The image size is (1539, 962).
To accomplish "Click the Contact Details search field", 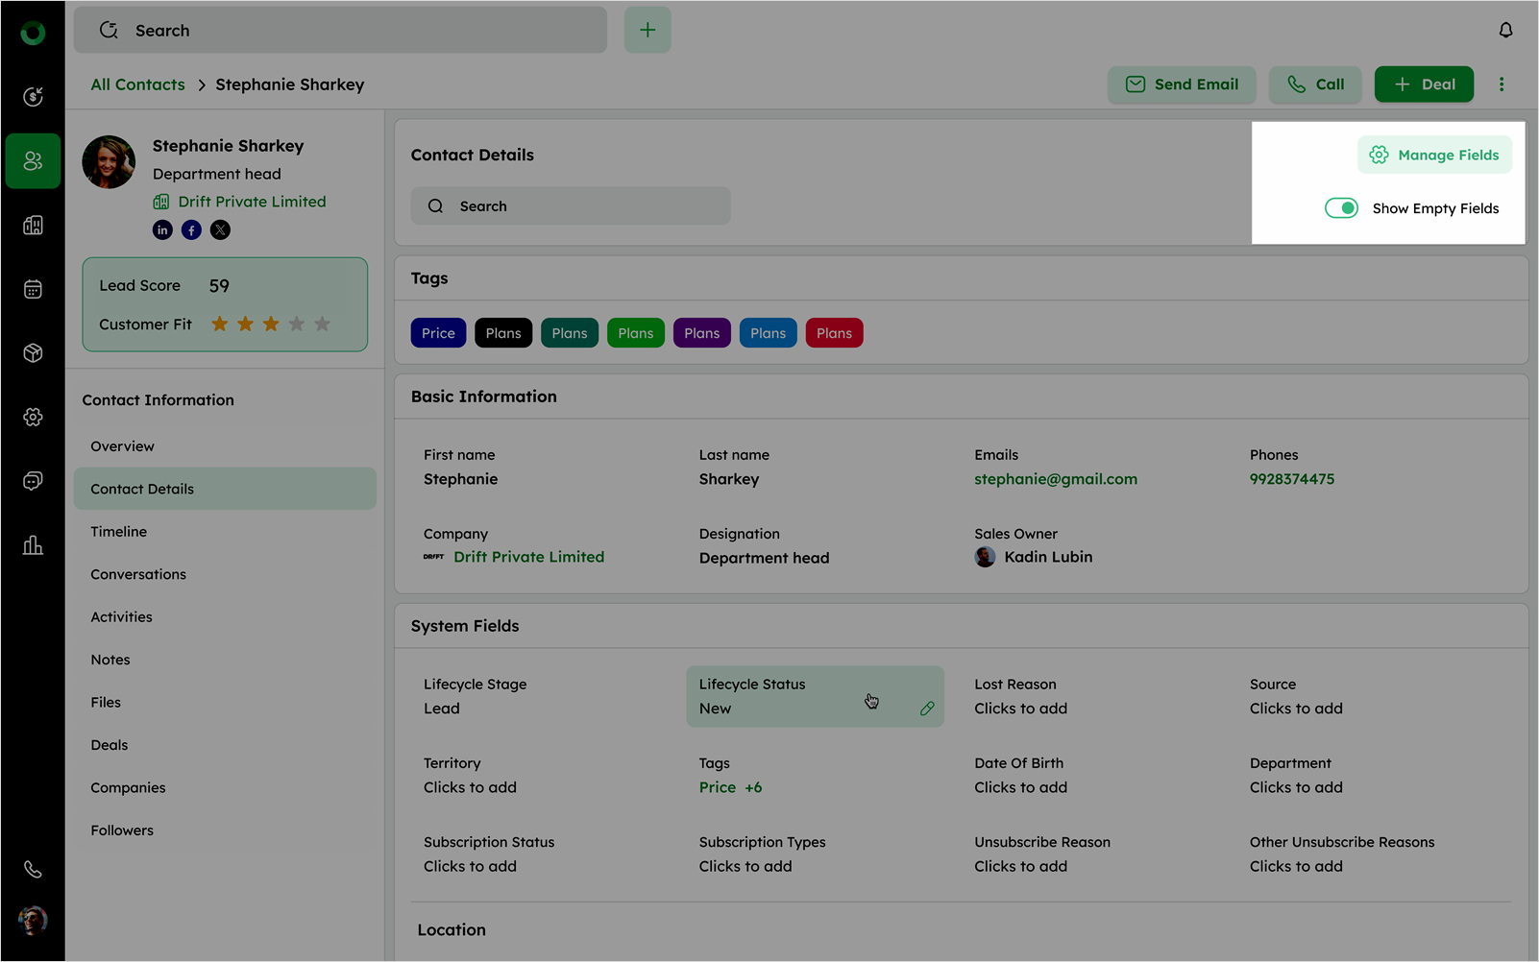I will point(571,206).
